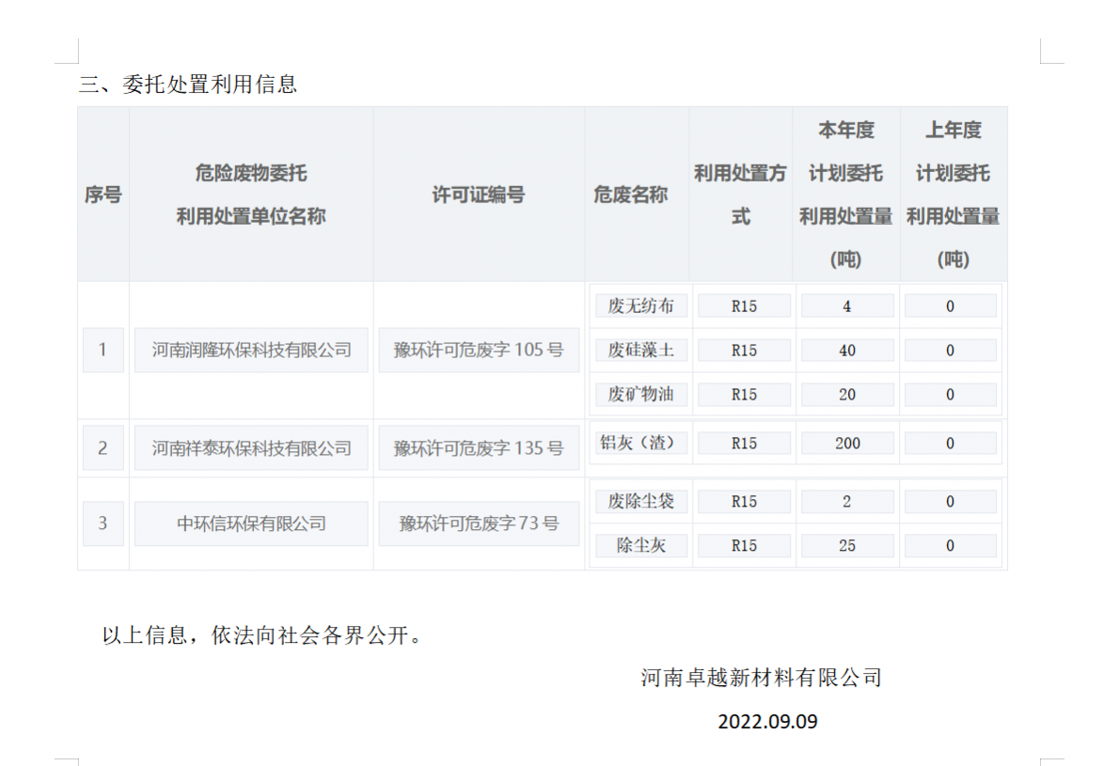
Task: Select the permit "豫环许可危废字105号"
Action: click(479, 350)
